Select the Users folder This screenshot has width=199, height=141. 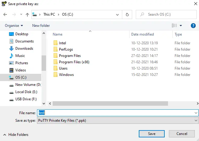(x=63, y=68)
